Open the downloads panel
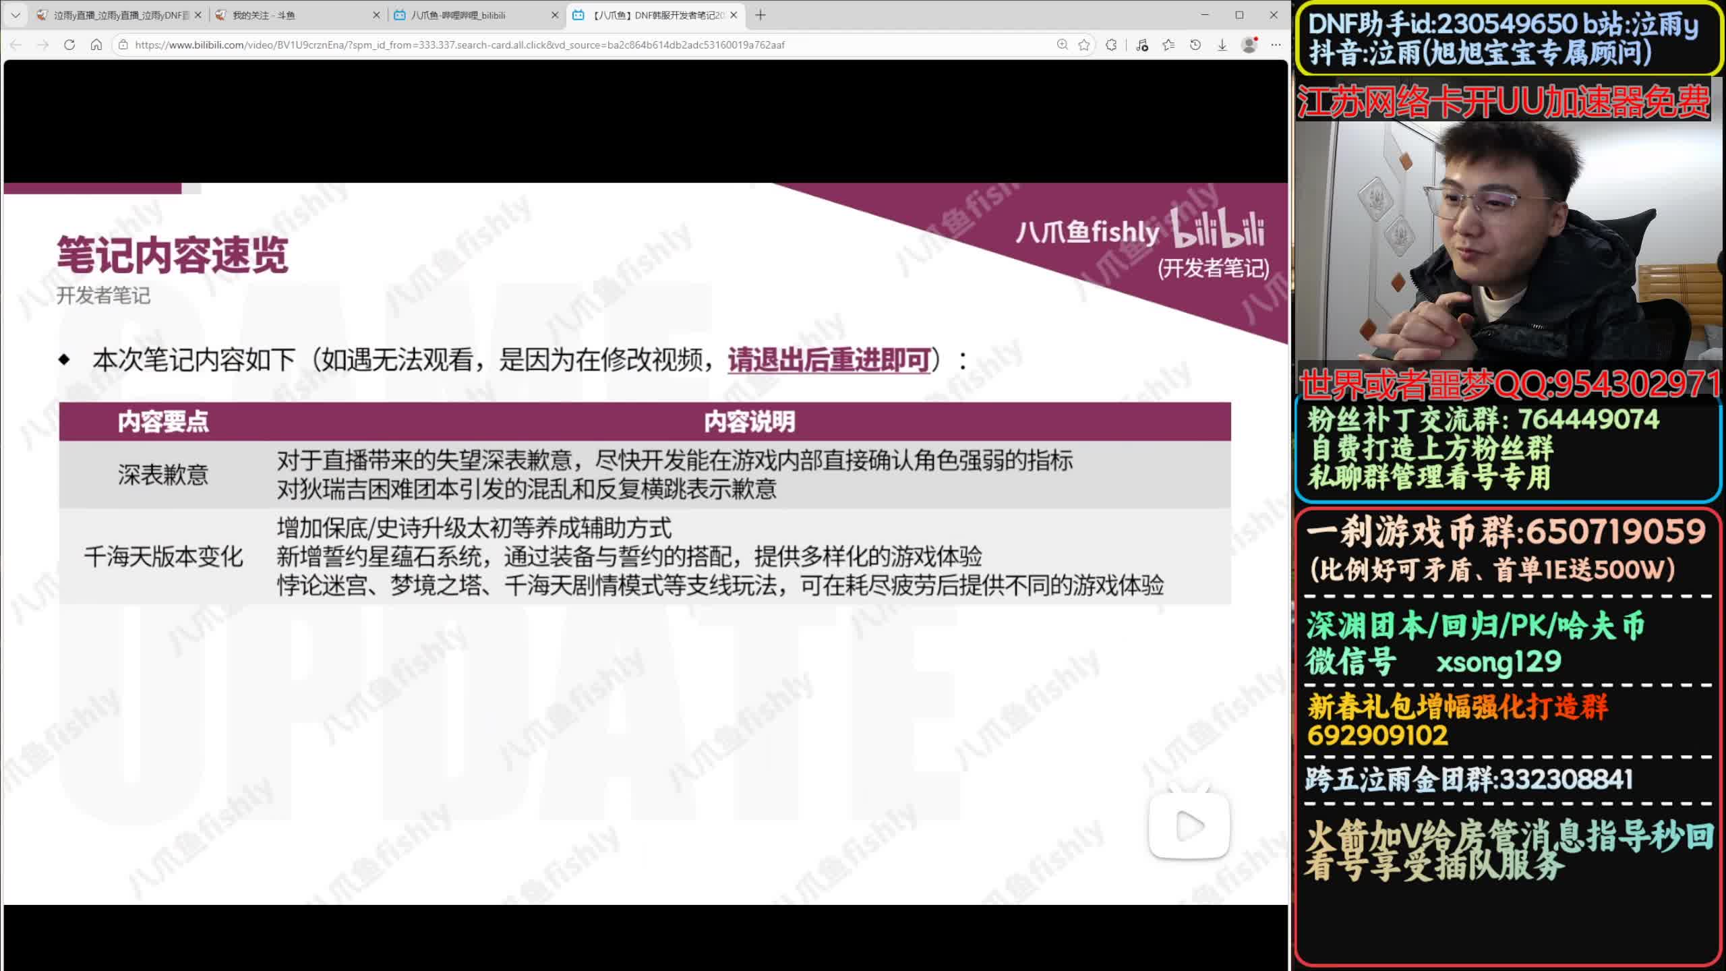Viewport: 1726px width, 971px height. (x=1222, y=45)
